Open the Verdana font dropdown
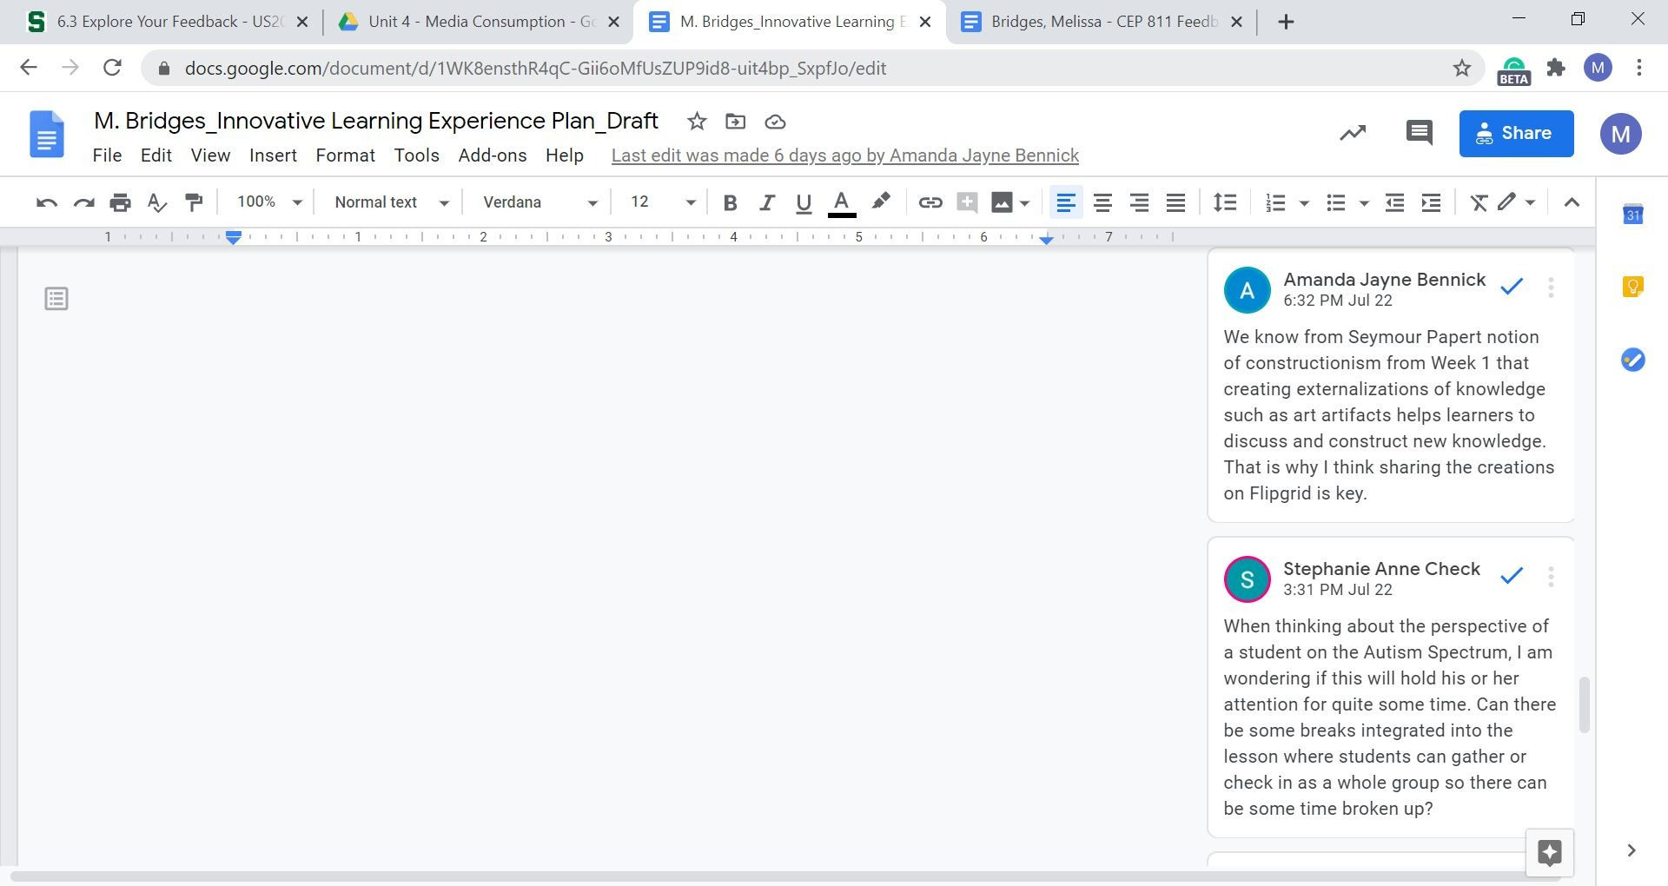This screenshot has height=886, width=1668. coord(539,202)
